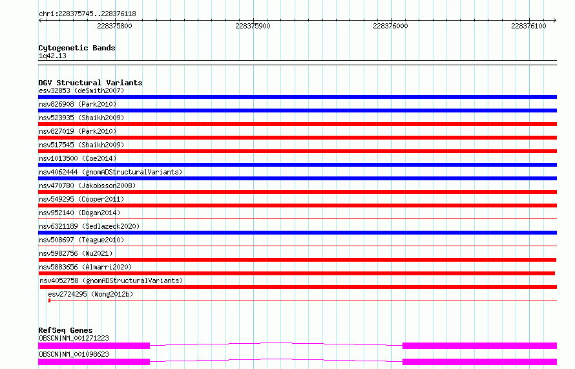Open variant nsv1013500 (Coe2014) label
Screen dimensions: 575x369
coord(78,158)
